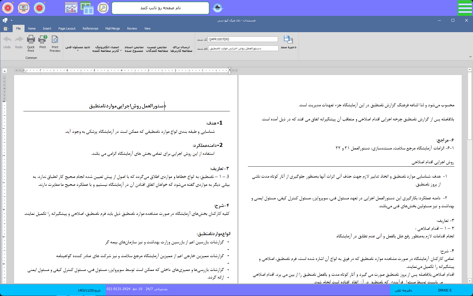Open the quick access toolbar dropdown arrow
Viewport: 473px width, 296px height.
tap(12, 20)
